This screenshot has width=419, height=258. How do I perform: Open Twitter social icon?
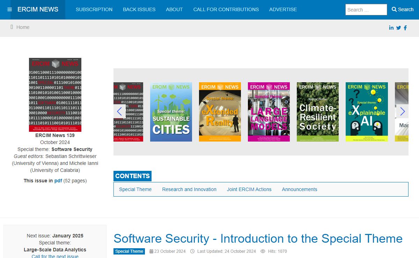pyautogui.click(x=398, y=28)
